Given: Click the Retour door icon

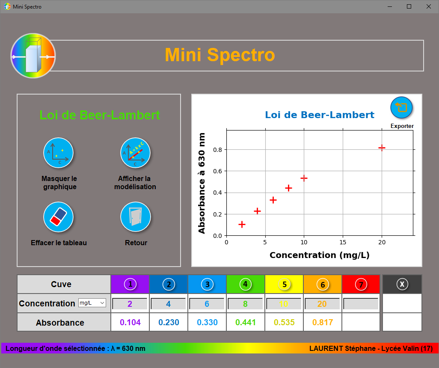Looking at the screenshot, I should pos(136,217).
